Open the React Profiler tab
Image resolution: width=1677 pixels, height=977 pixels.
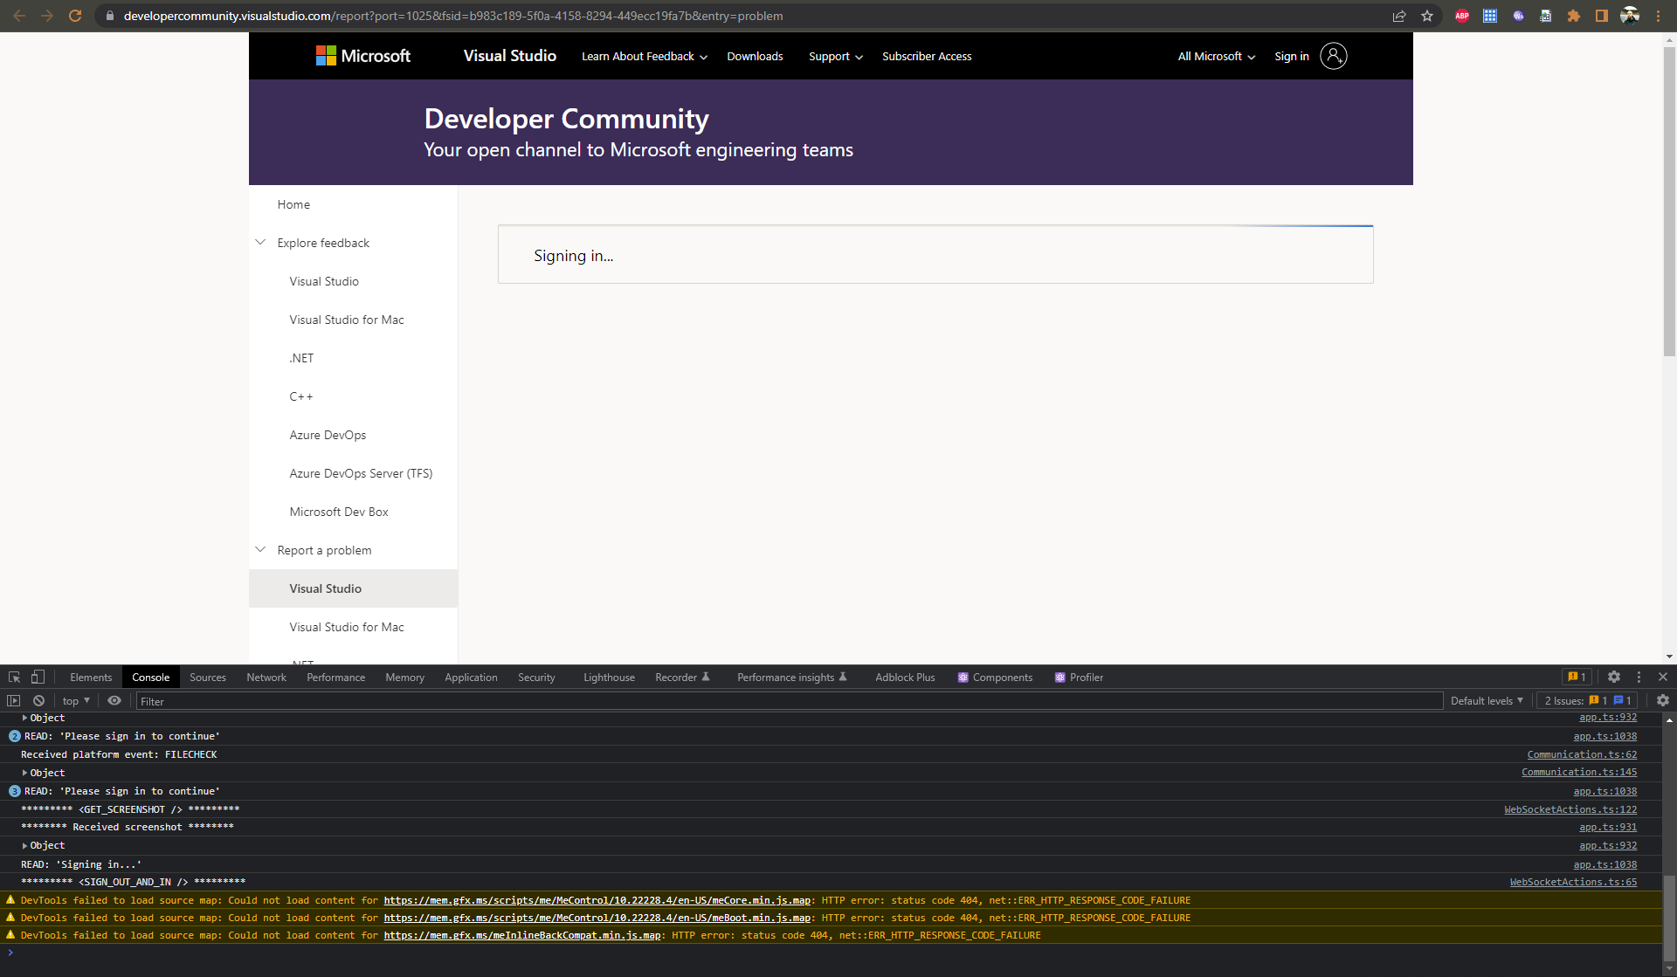coord(1079,677)
